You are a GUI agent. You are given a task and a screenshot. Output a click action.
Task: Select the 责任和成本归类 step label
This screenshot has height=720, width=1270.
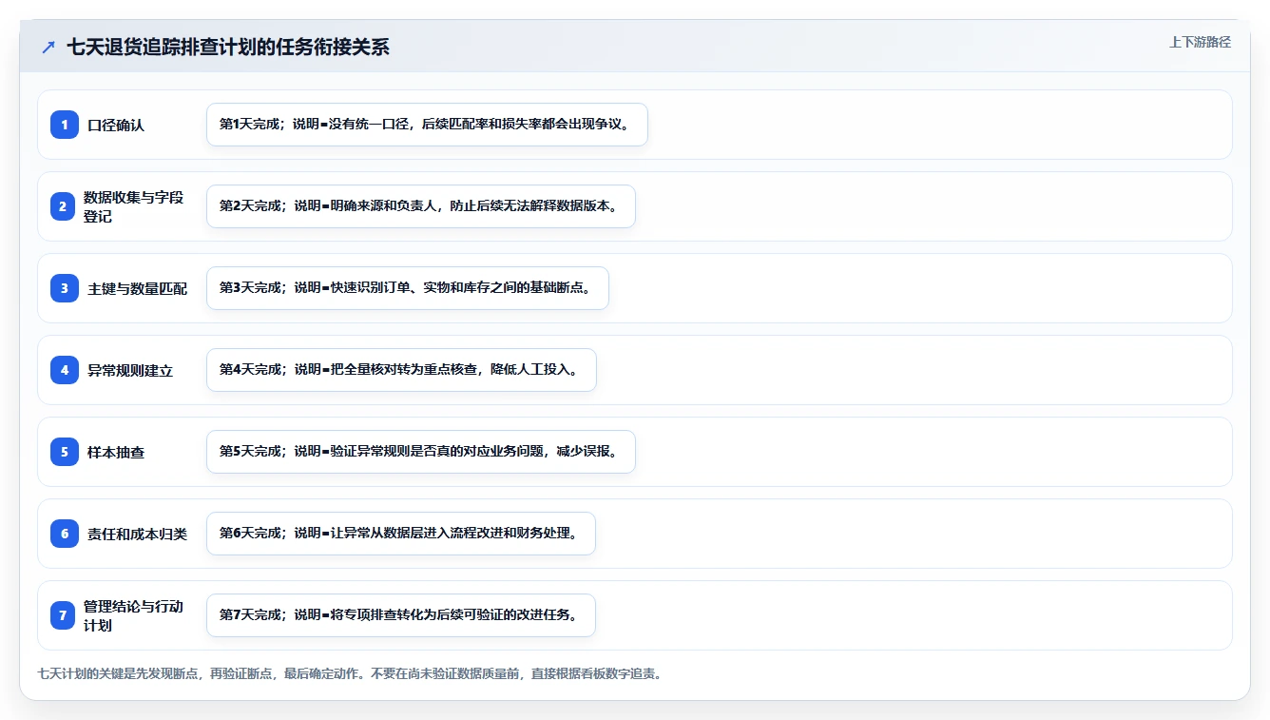[138, 534]
